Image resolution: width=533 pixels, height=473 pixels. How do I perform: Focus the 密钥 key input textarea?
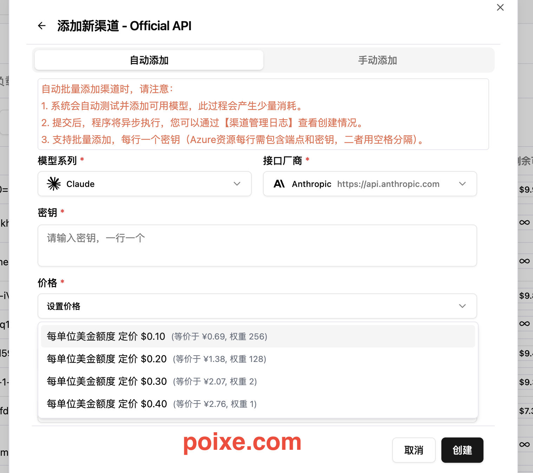[257, 246]
